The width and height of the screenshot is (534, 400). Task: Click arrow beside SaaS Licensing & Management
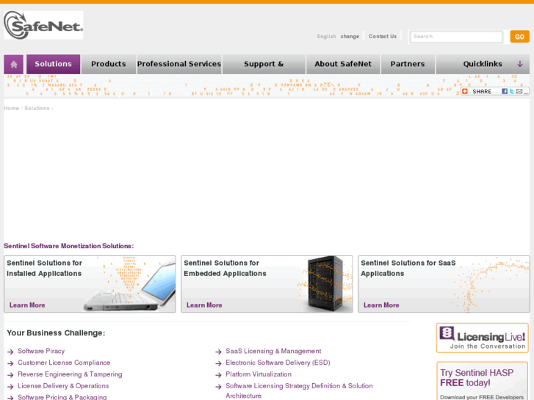[218, 352]
